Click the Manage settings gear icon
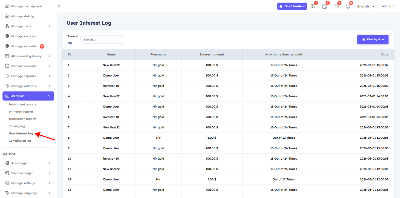The height and width of the screenshot is (198, 400). click(7, 183)
